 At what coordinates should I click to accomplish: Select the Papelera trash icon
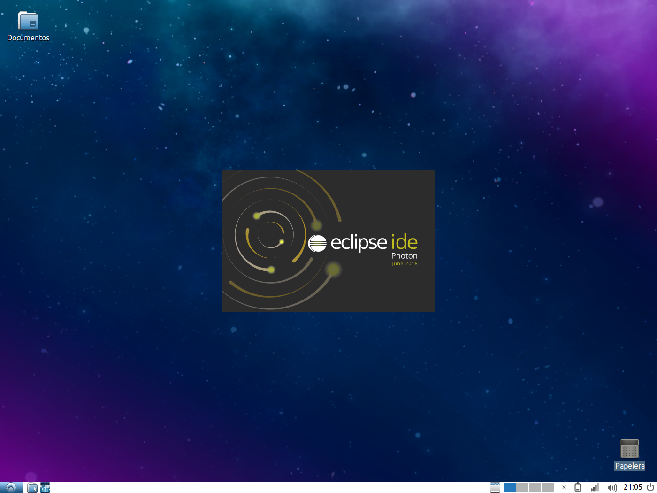pyautogui.click(x=629, y=449)
